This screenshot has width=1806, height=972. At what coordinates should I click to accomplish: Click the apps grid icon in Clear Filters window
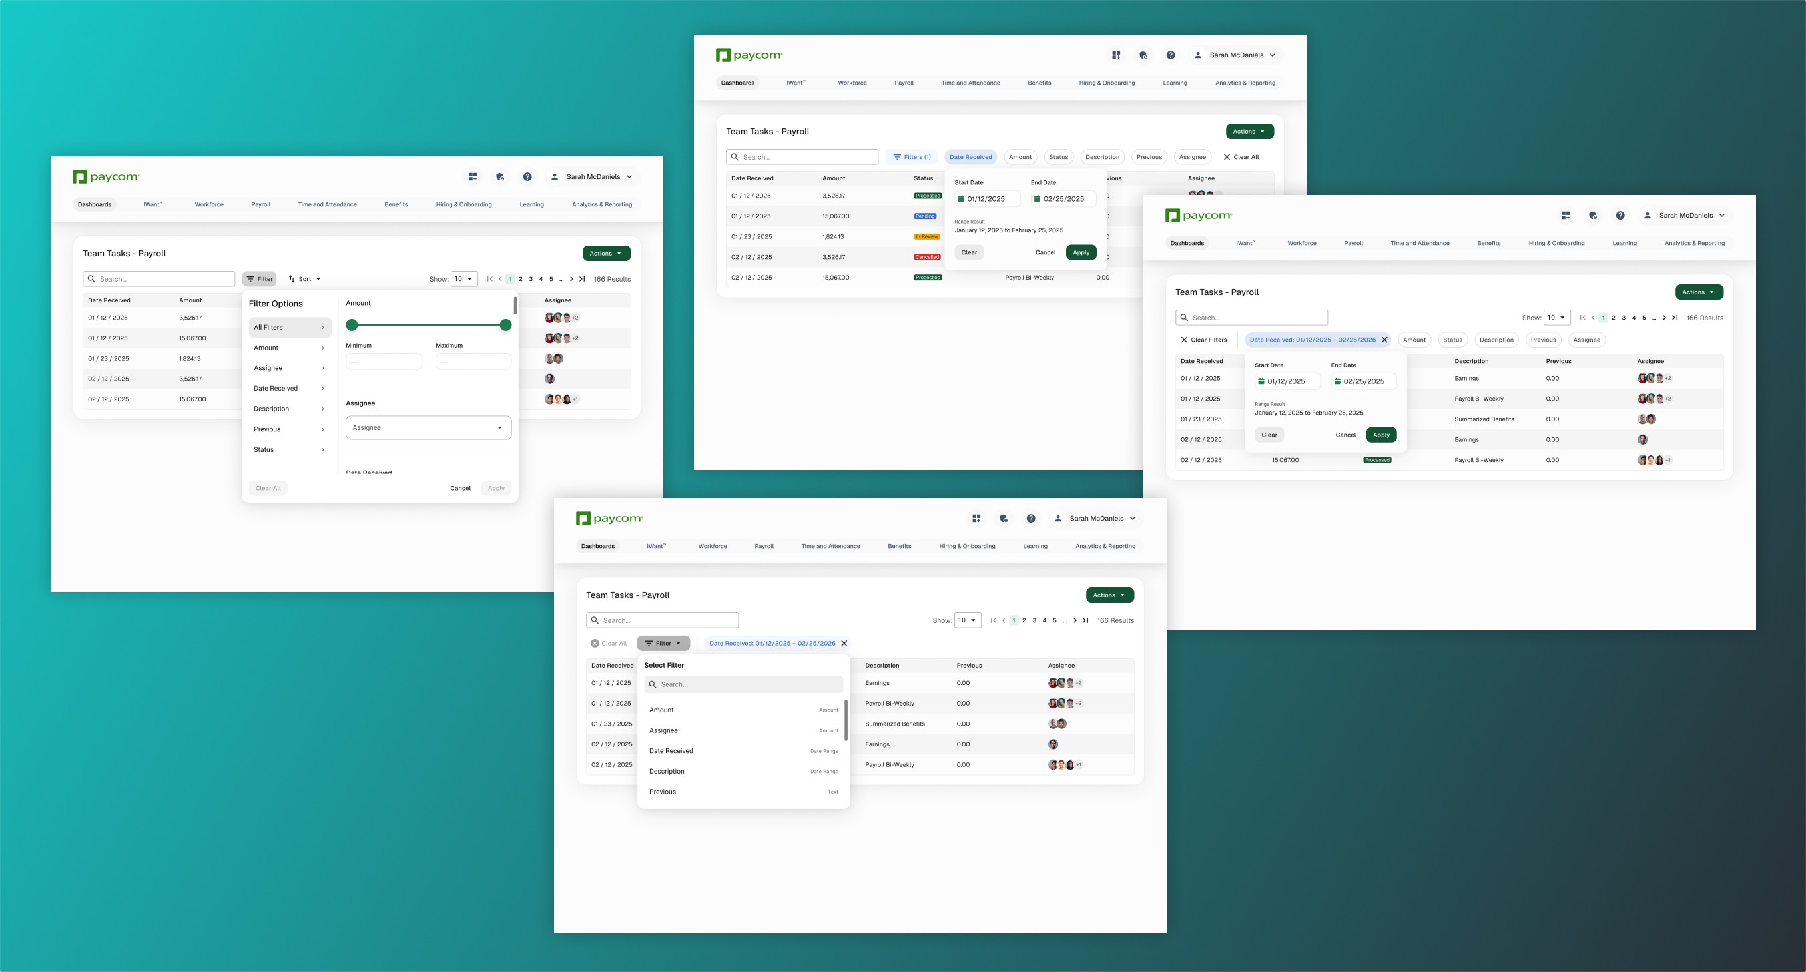point(1566,216)
